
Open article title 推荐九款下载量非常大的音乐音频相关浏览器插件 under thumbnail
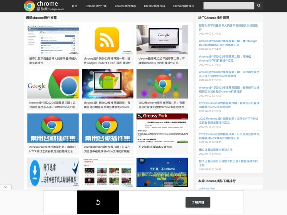(53, 61)
